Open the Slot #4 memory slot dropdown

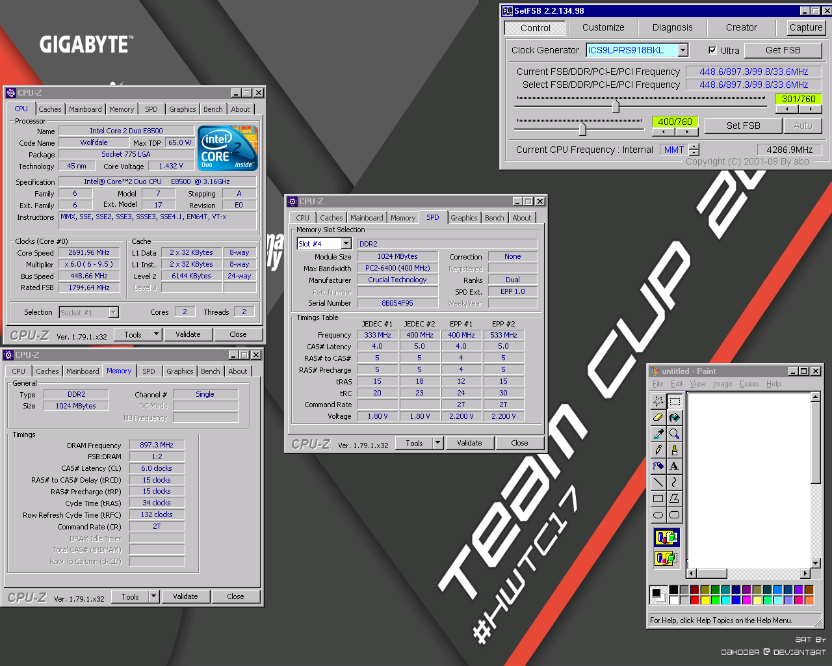[x=346, y=244]
